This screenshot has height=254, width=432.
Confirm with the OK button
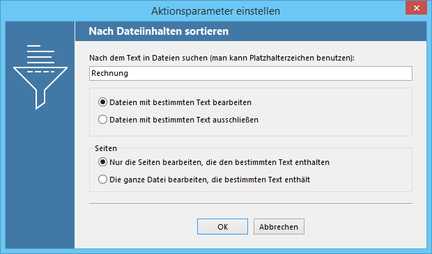(222, 226)
